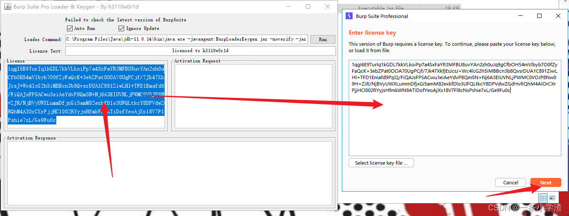The image size is (569, 216).
Task: Minimize the Keygen window
Action: coord(288,7)
